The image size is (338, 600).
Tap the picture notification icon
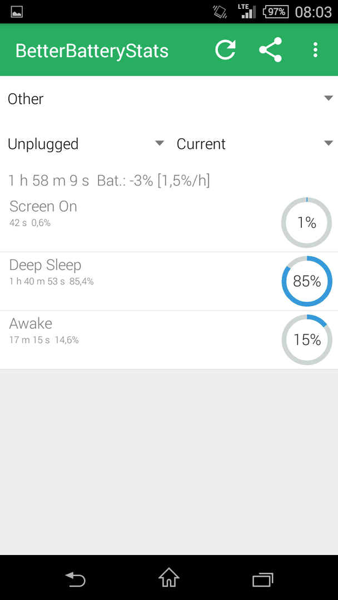point(17,12)
